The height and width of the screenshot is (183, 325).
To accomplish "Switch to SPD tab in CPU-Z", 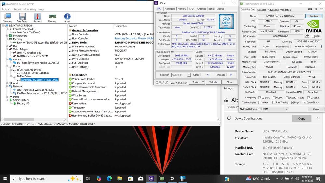I will [x=191, y=9].
